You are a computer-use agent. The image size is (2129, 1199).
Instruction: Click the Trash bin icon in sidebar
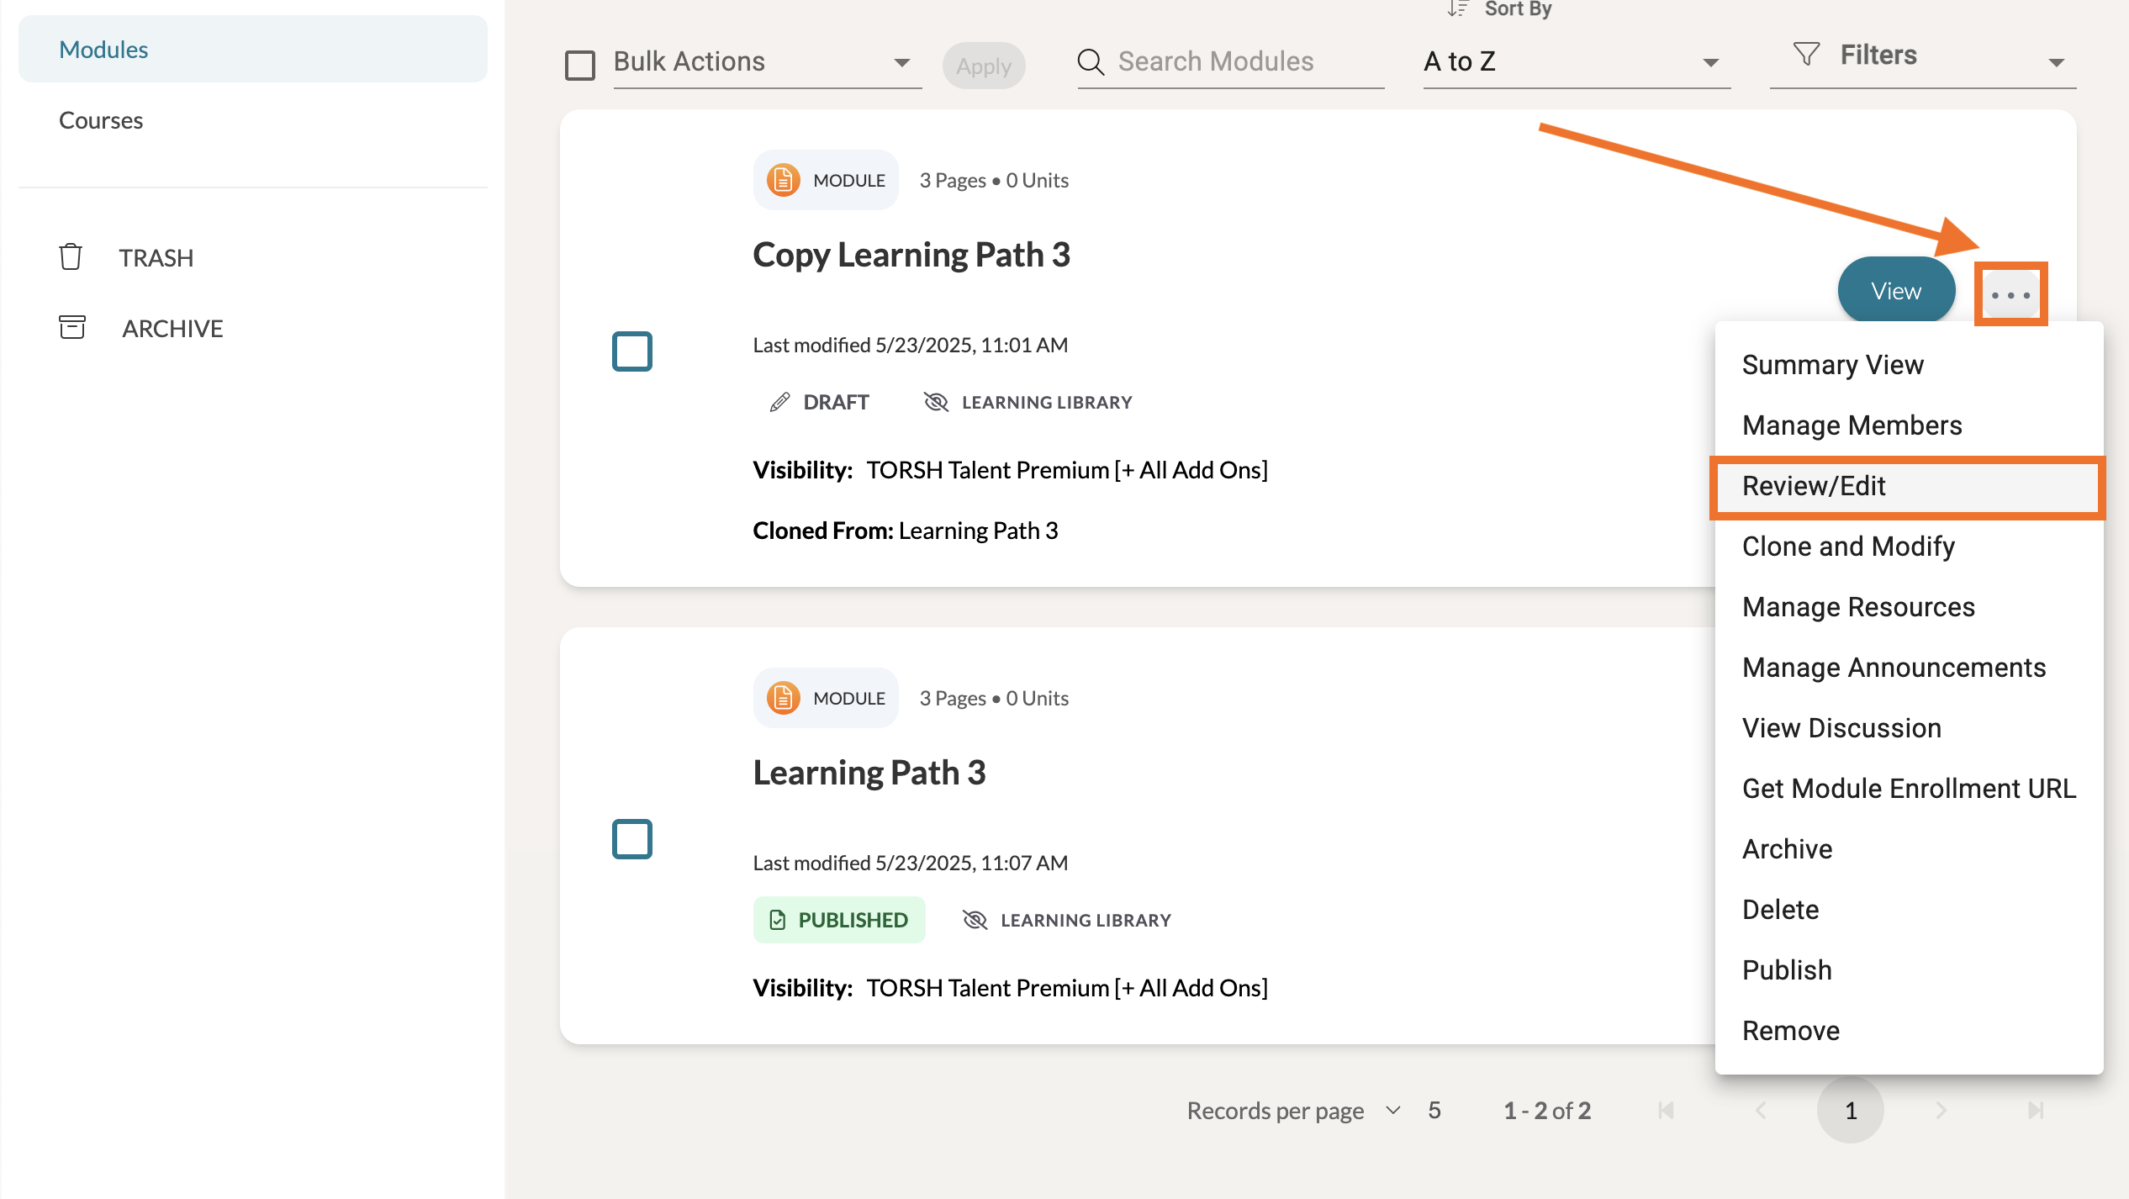(71, 257)
